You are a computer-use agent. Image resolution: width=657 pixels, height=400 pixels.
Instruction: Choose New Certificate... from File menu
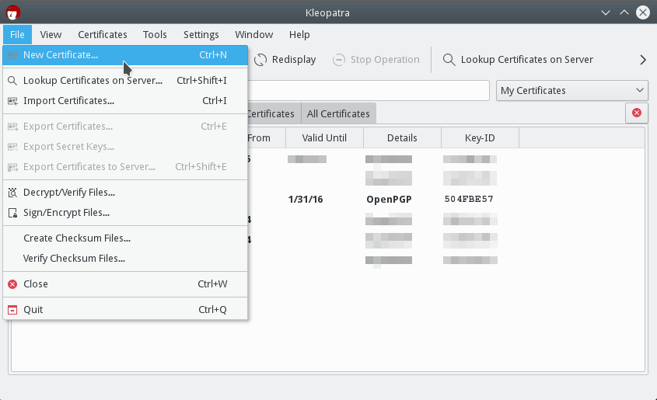click(125, 55)
